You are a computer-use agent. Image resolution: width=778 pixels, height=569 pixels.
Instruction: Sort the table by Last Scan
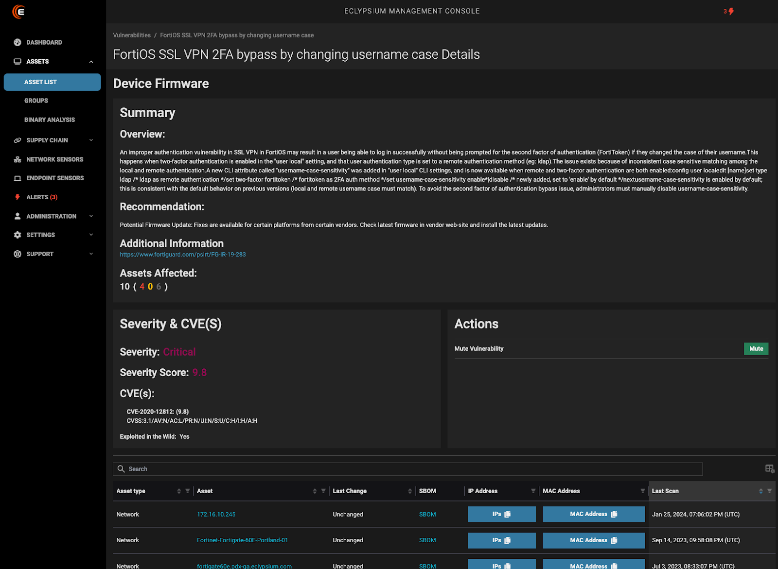(x=761, y=491)
